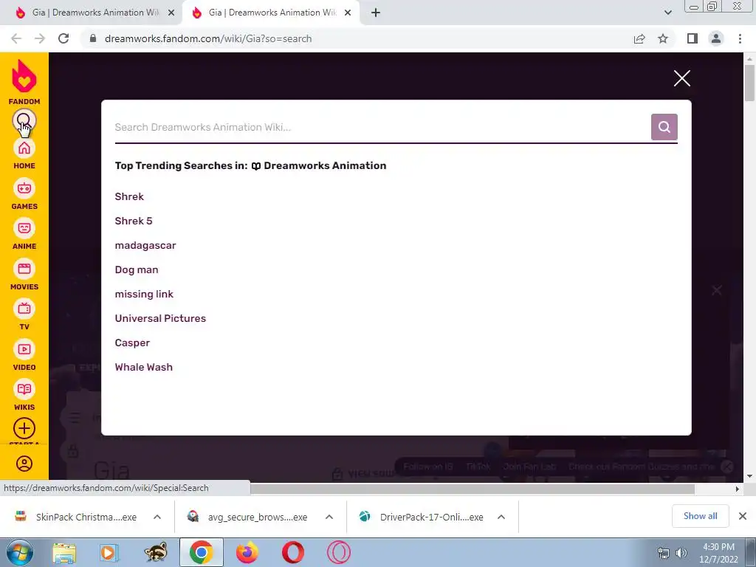756x567 pixels.
Task: Choose the Dog man trending search
Action: pyautogui.click(x=137, y=269)
